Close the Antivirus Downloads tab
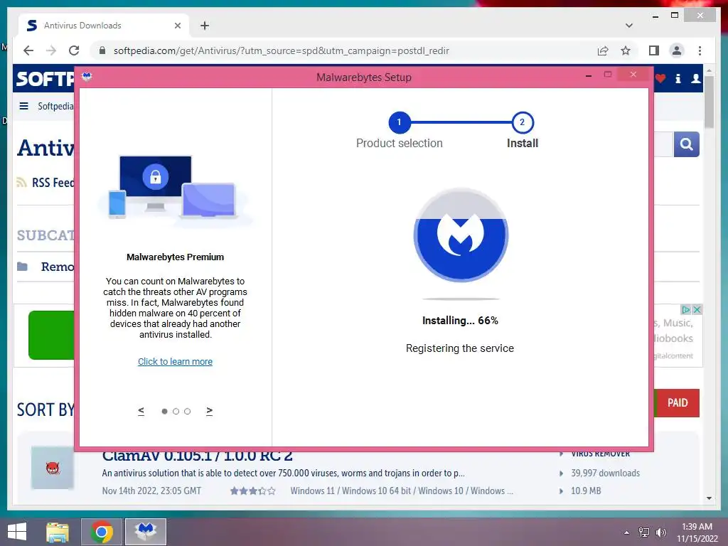Viewport: 728px width, 546px height. pyautogui.click(x=177, y=26)
